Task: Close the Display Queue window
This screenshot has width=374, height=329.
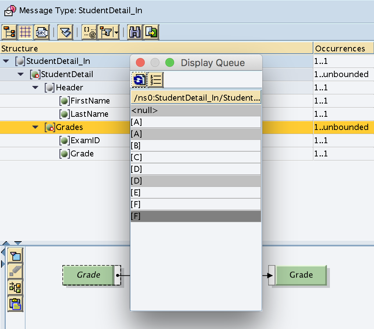Action: pyautogui.click(x=140, y=63)
